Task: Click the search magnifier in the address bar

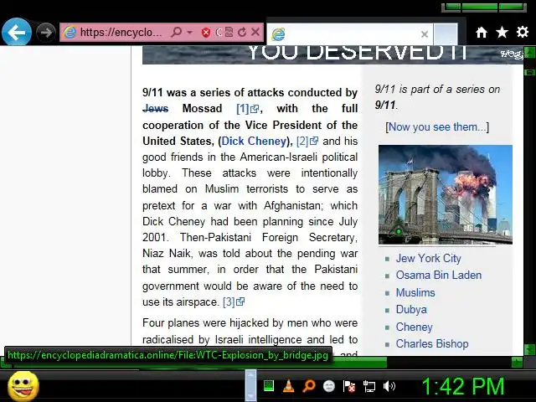Action: [177, 32]
